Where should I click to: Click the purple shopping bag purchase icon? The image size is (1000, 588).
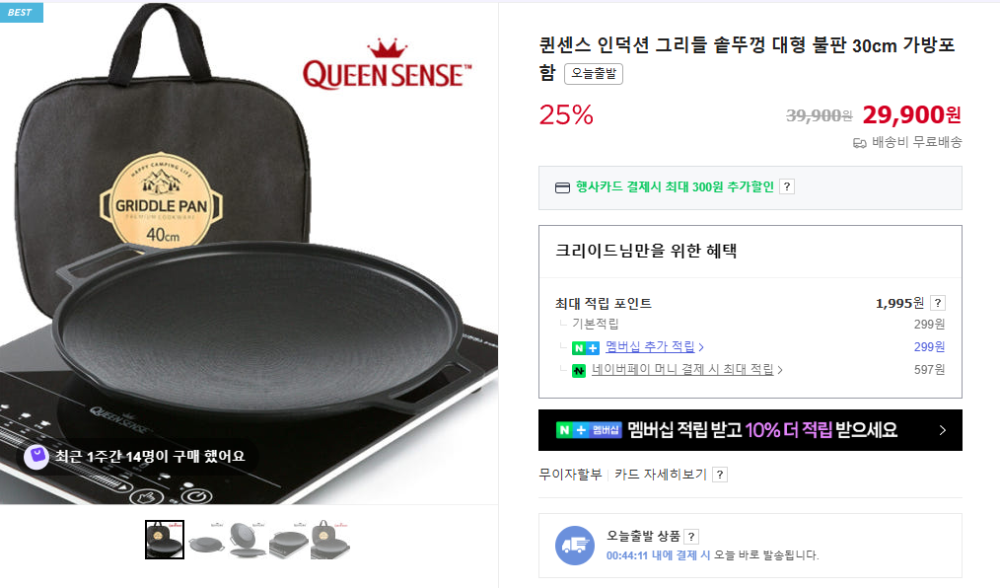(36, 457)
